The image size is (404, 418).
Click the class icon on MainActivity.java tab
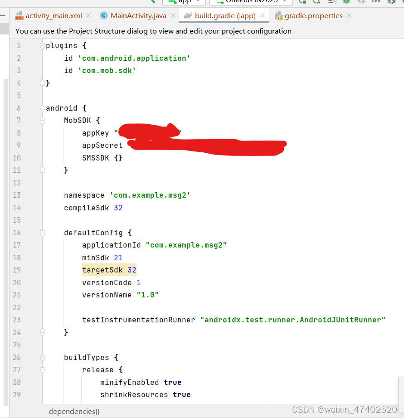pos(104,15)
